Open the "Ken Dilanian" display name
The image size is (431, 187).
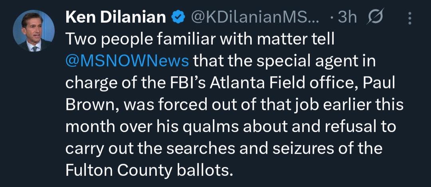click(x=116, y=17)
